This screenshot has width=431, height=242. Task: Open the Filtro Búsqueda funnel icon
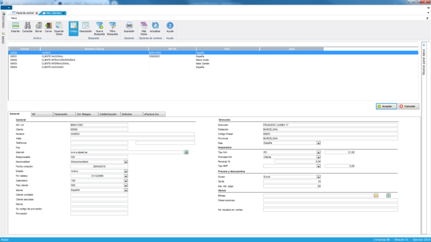(113, 26)
